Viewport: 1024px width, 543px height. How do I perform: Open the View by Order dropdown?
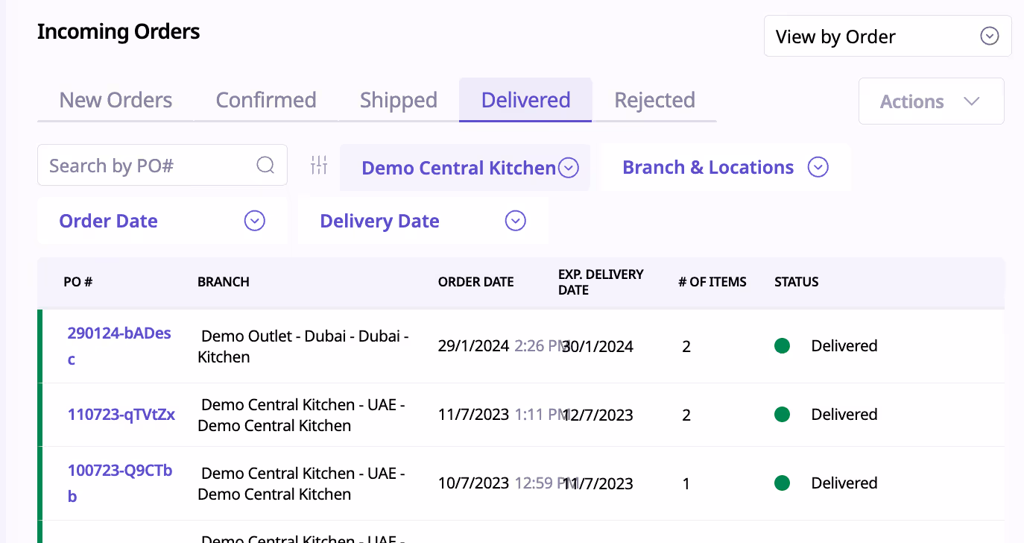pyautogui.click(x=887, y=35)
